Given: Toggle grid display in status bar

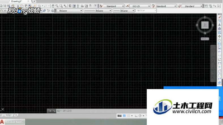Looking at the screenshot, I should pos(124,116).
